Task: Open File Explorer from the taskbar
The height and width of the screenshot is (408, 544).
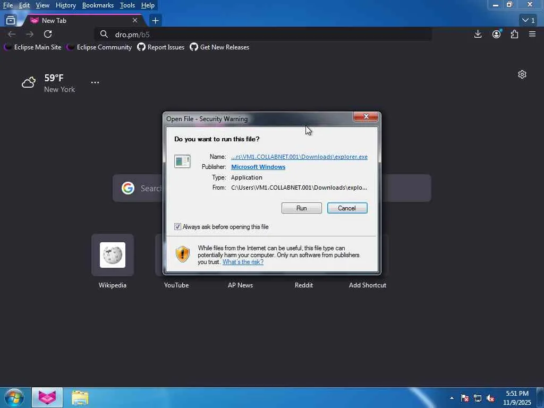Action: click(80, 397)
